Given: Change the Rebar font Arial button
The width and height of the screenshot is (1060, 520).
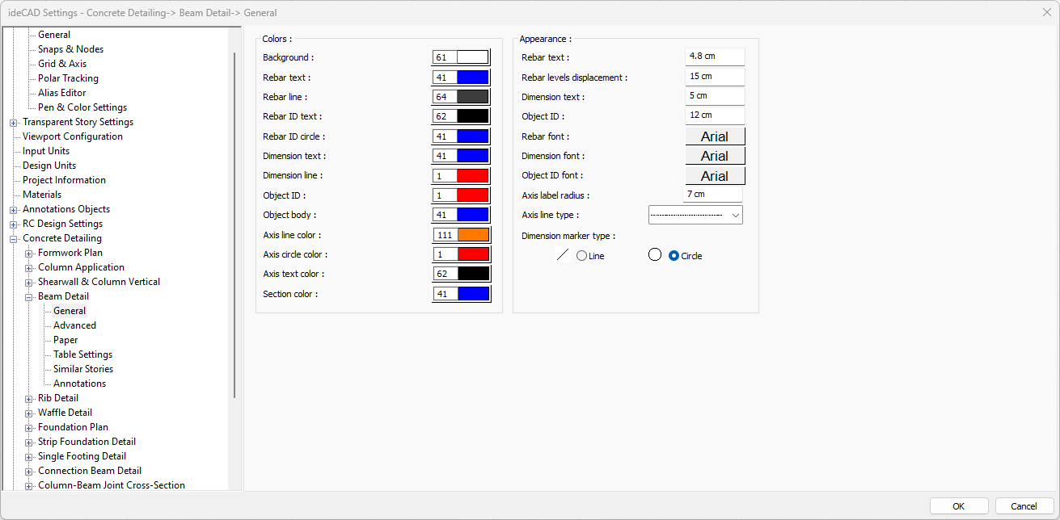Looking at the screenshot, I should pyautogui.click(x=715, y=136).
